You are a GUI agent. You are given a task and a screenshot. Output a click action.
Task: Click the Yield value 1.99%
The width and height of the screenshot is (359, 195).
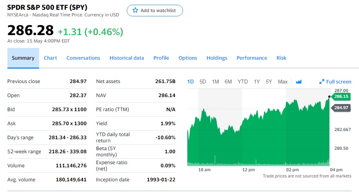[168, 123]
